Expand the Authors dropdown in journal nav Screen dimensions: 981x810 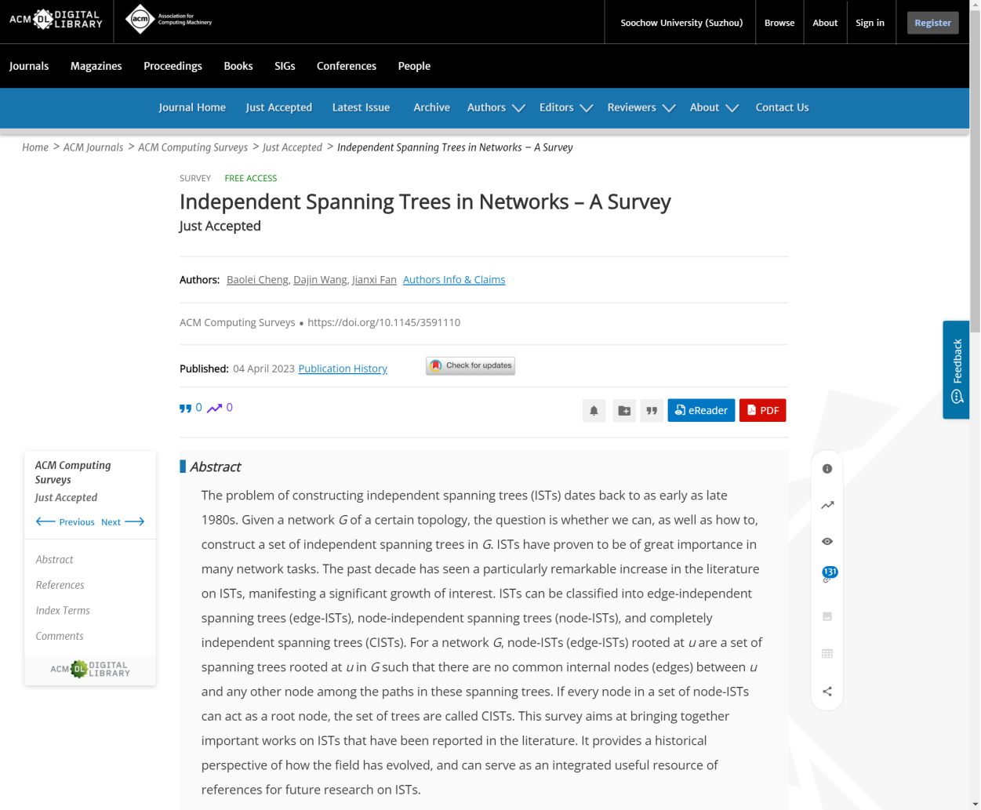point(496,107)
